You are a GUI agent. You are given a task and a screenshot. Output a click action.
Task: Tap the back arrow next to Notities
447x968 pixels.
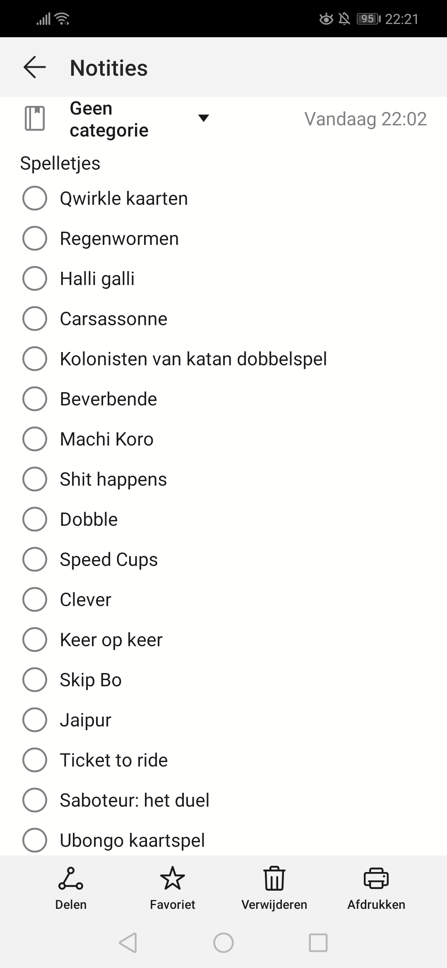click(34, 67)
